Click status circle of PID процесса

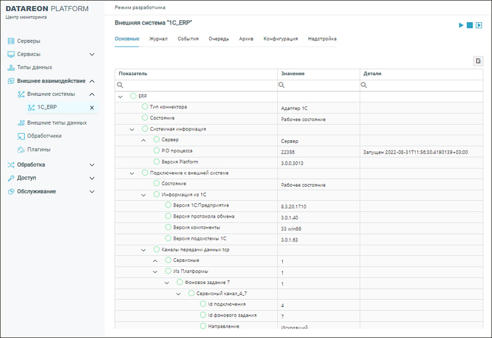tap(156, 151)
